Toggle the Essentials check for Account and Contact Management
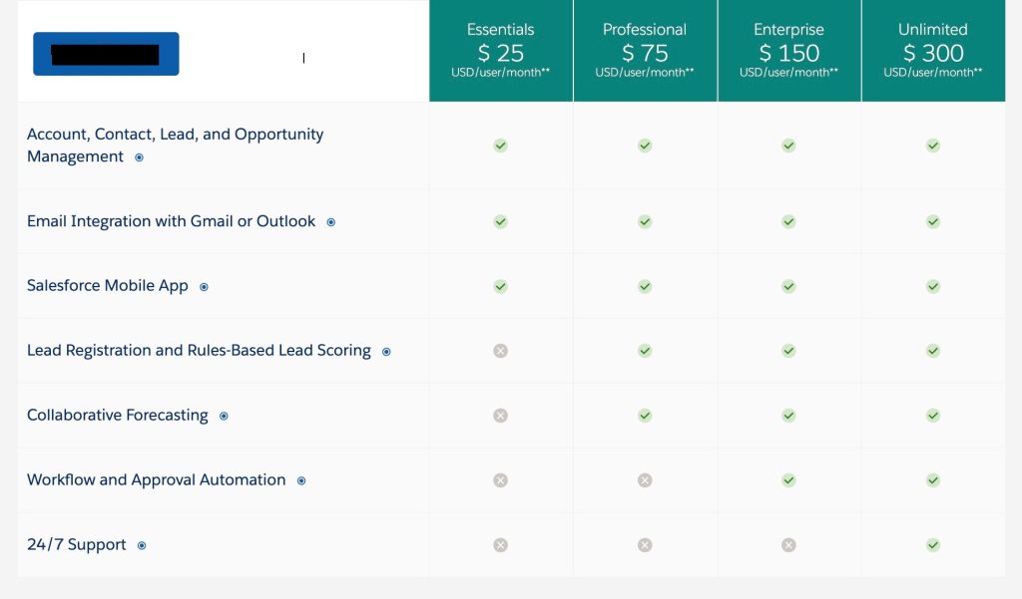 click(500, 145)
